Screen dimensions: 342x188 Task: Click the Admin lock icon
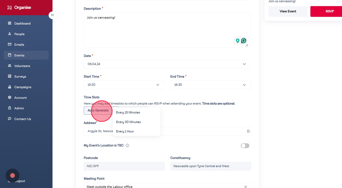9,108
